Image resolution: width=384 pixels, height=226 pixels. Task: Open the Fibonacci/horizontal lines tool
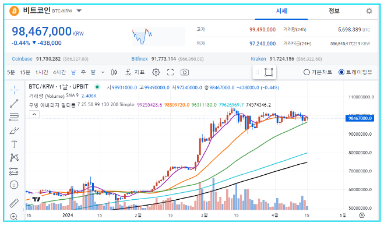tap(14, 117)
